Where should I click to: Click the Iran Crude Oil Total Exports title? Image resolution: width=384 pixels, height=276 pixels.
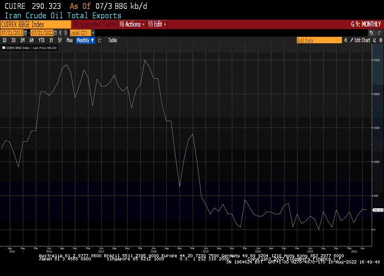click(63, 16)
